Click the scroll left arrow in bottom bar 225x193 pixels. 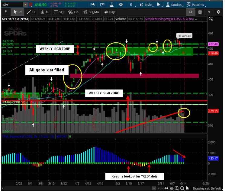(x=158, y=188)
